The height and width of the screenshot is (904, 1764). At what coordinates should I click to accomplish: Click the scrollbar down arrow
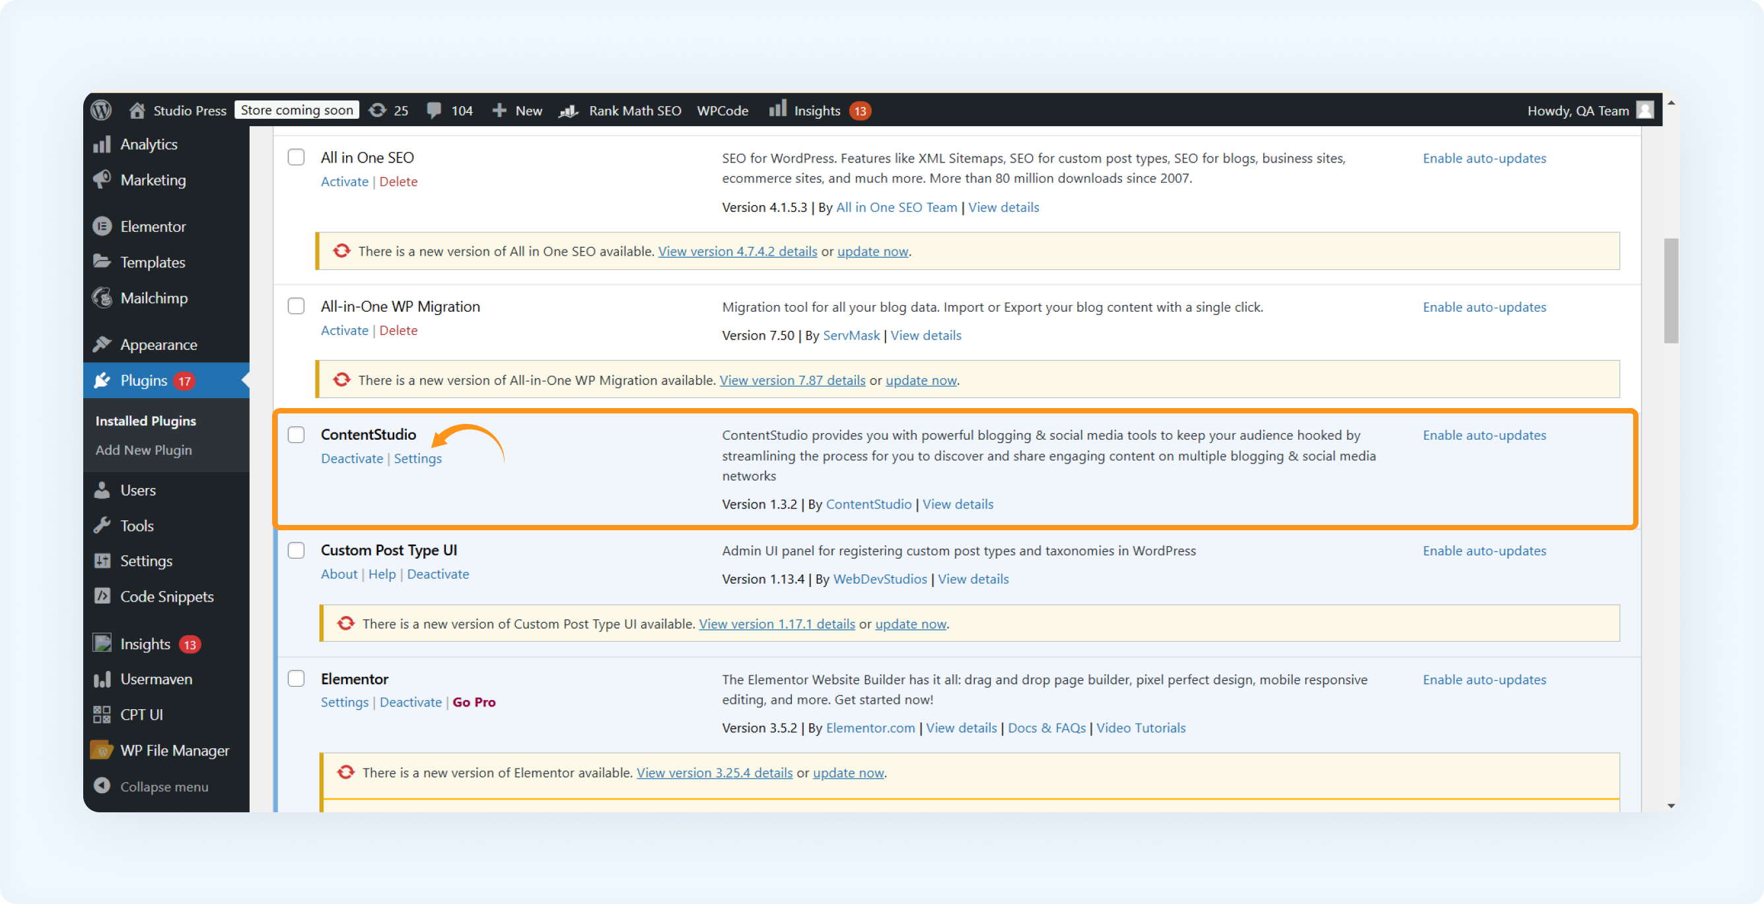pos(1671,806)
